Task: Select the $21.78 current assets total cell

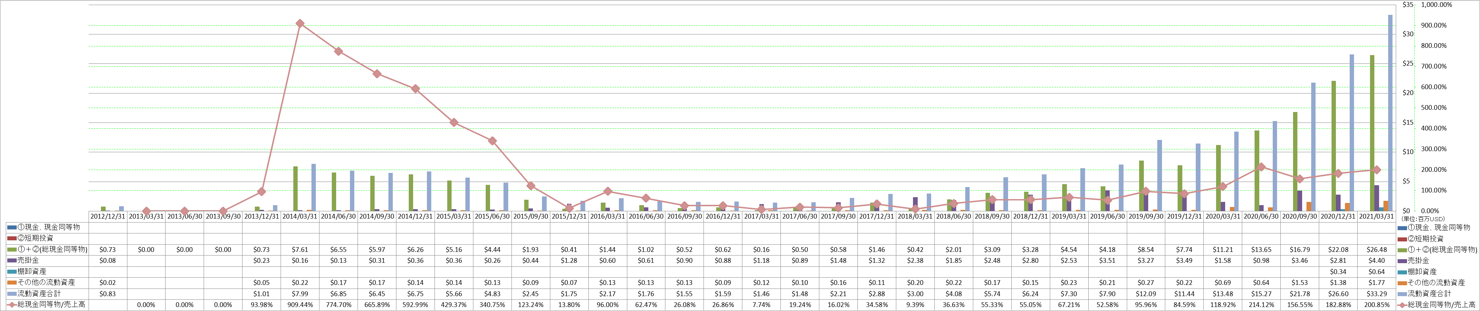Action: coord(1300,294)
